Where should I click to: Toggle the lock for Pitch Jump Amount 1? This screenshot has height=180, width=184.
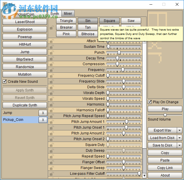point(52,122)
